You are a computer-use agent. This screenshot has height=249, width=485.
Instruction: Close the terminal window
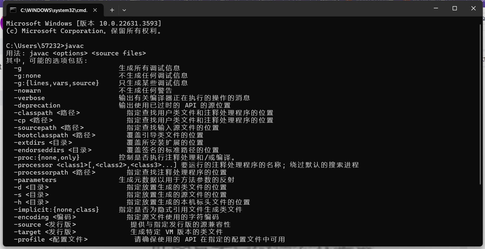(x=473, y=8)
